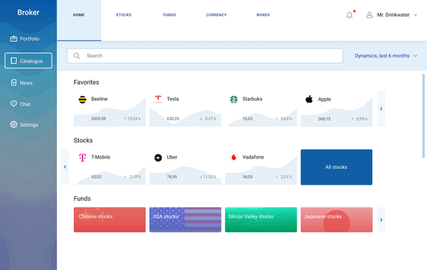Open News in the sidebar
Screen dimensions: 427x270
point(21,83)
